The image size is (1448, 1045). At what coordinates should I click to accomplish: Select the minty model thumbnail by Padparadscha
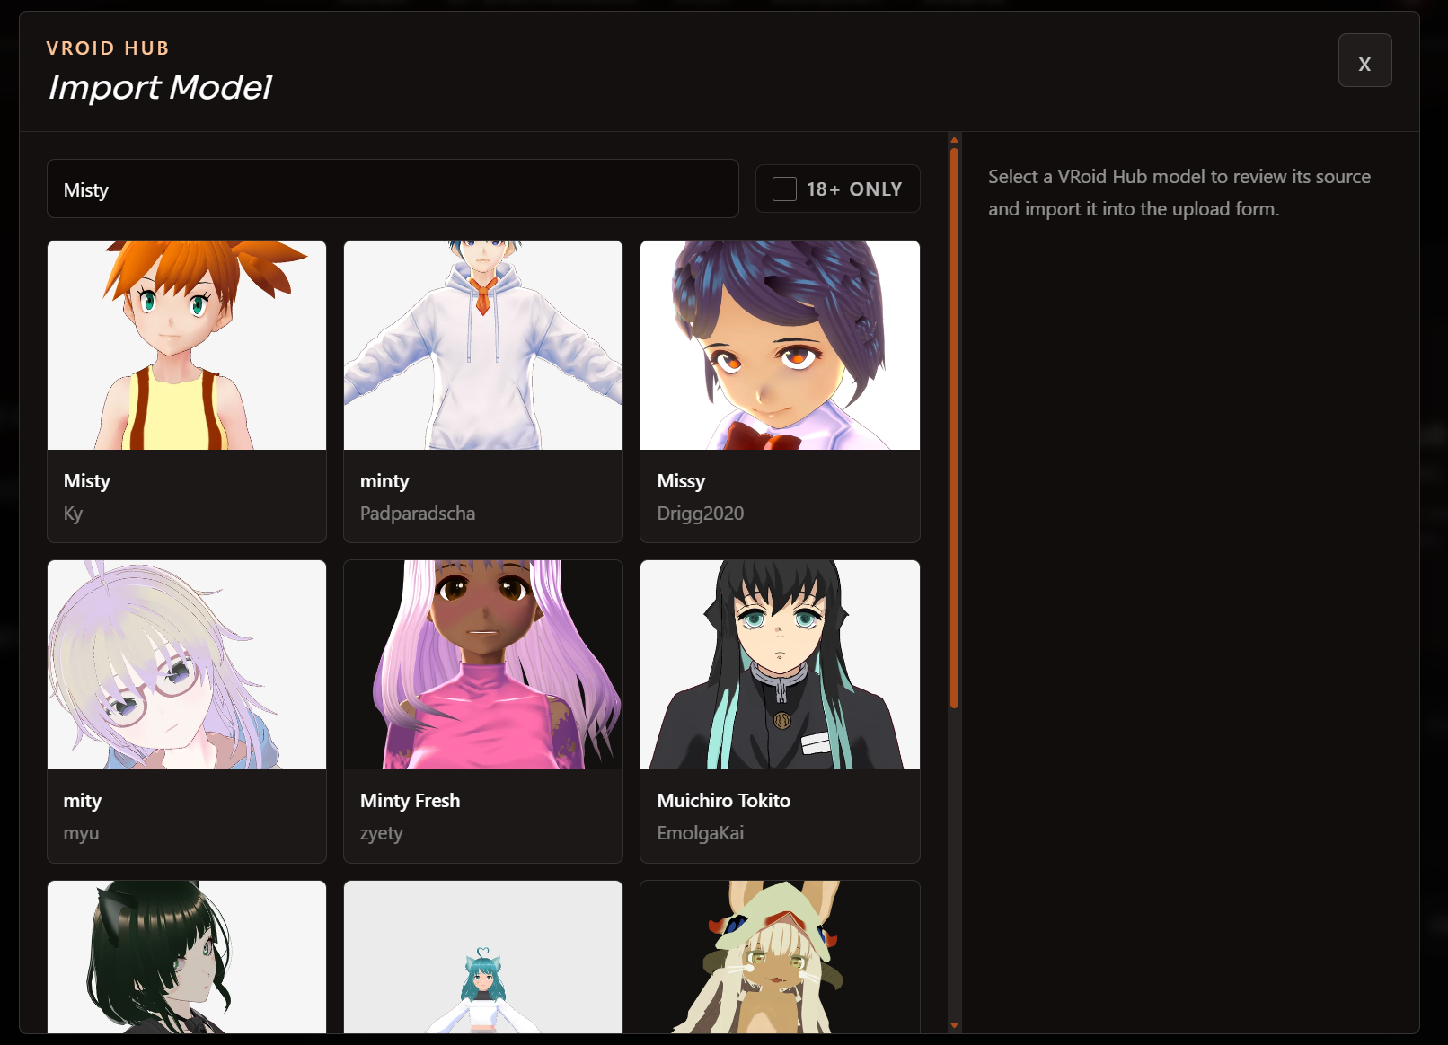(483, 345)
